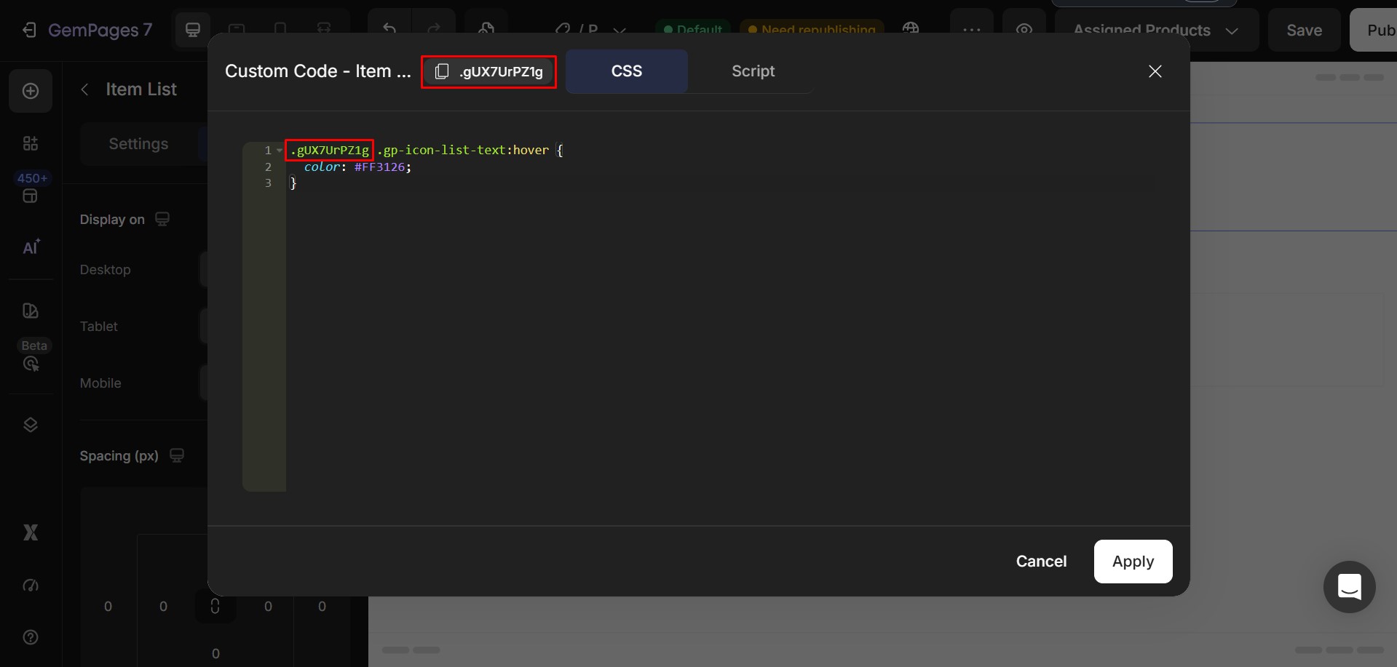The width and height of the screenshot is (1397, 667).
Task: Toggle the linked spacing chain icon
Action: 215,606
